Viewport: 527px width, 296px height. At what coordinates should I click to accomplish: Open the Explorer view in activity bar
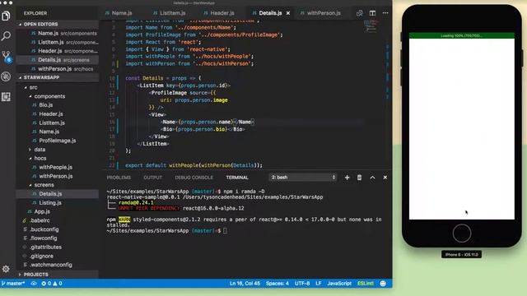click(6, 16)
